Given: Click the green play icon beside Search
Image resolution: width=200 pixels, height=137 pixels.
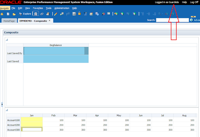Looking at the screenshot, I should pyautogui.click(x=191, y=20).
